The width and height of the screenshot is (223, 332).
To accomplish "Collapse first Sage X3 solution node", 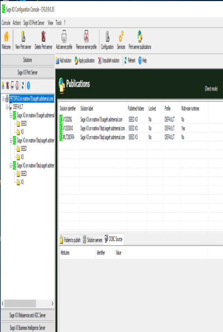I will pyautogui.click(x=10, y=115).
